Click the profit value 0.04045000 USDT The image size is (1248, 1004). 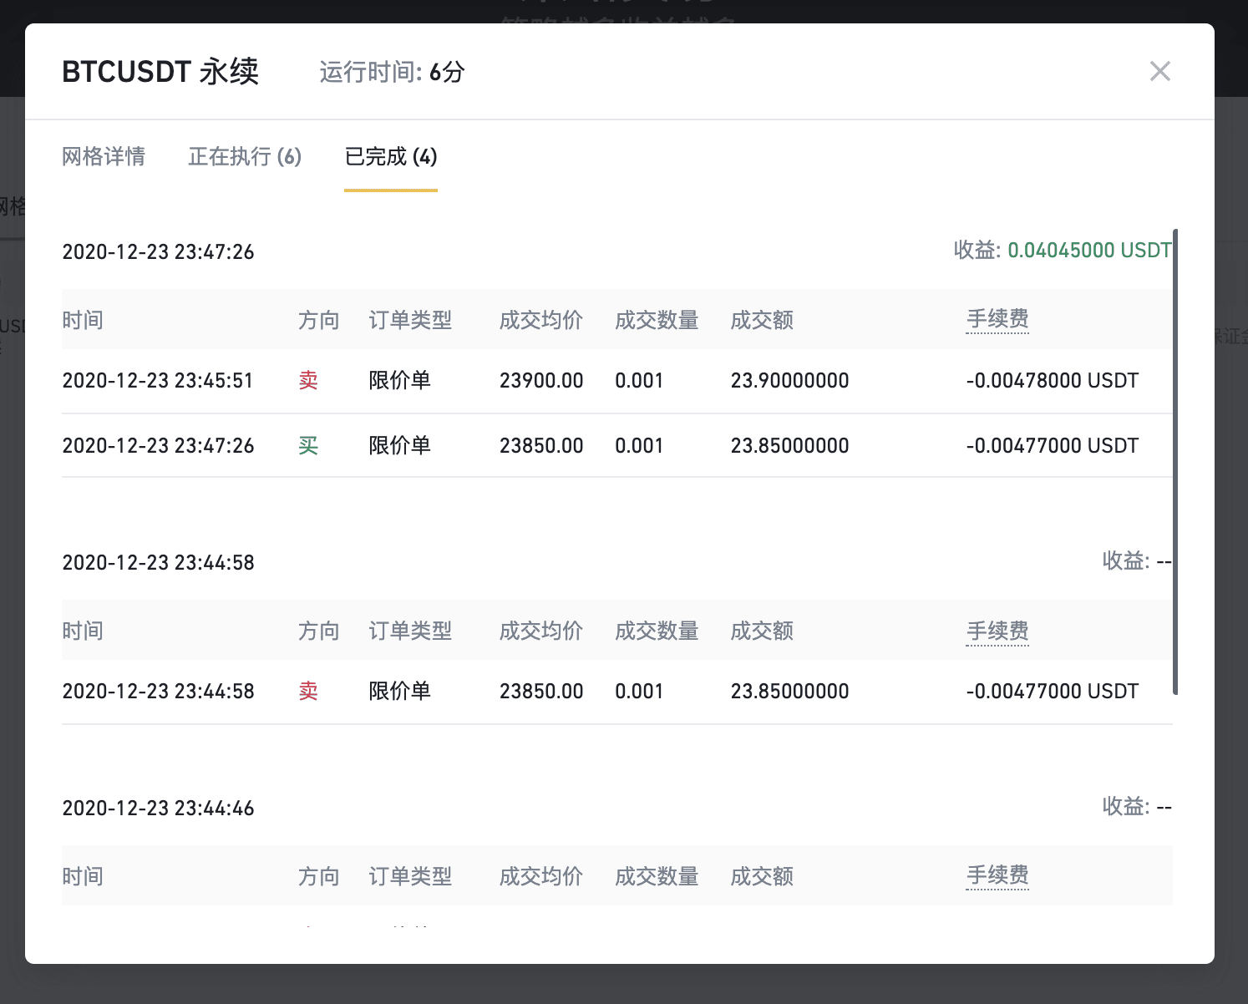1089,250
